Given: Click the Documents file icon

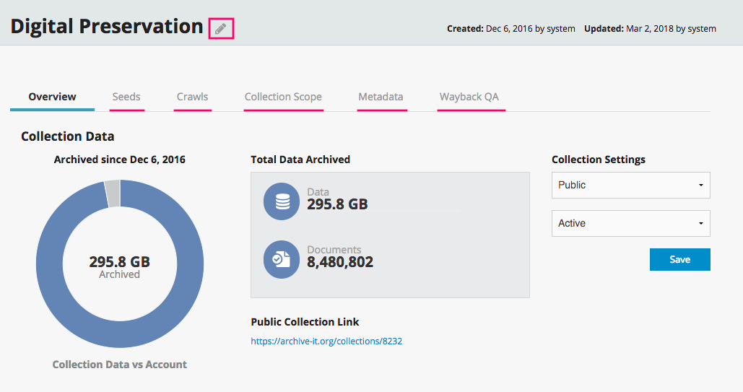Looking at the screenshot, I should tap(282, 259).
